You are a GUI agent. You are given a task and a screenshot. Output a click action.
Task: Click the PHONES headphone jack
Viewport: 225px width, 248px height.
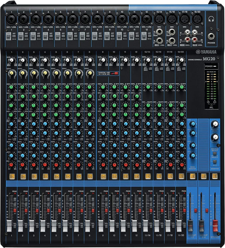(211, 36)
